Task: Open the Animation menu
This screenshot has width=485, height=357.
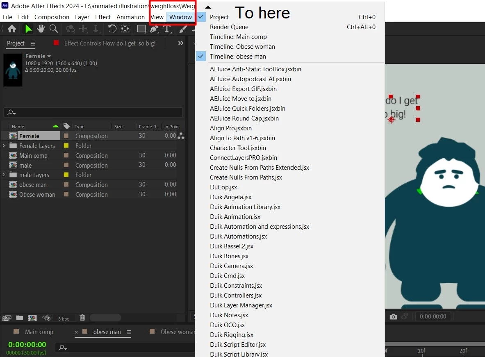Action: coord(130,17)
